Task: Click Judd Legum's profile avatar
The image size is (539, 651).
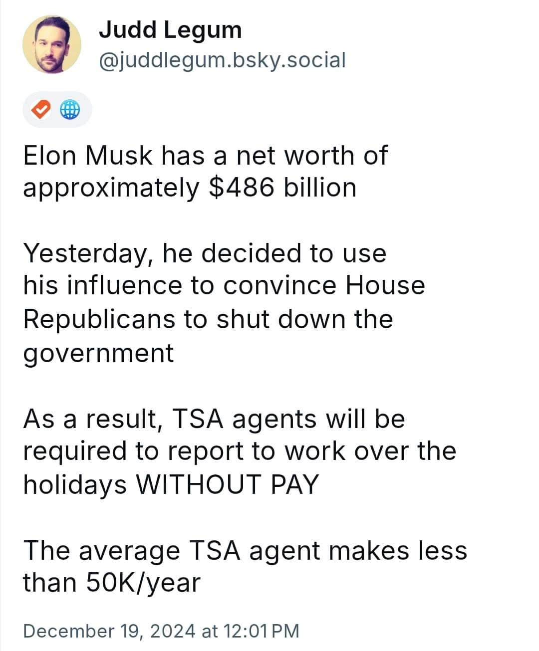Action: pos(52,44)
